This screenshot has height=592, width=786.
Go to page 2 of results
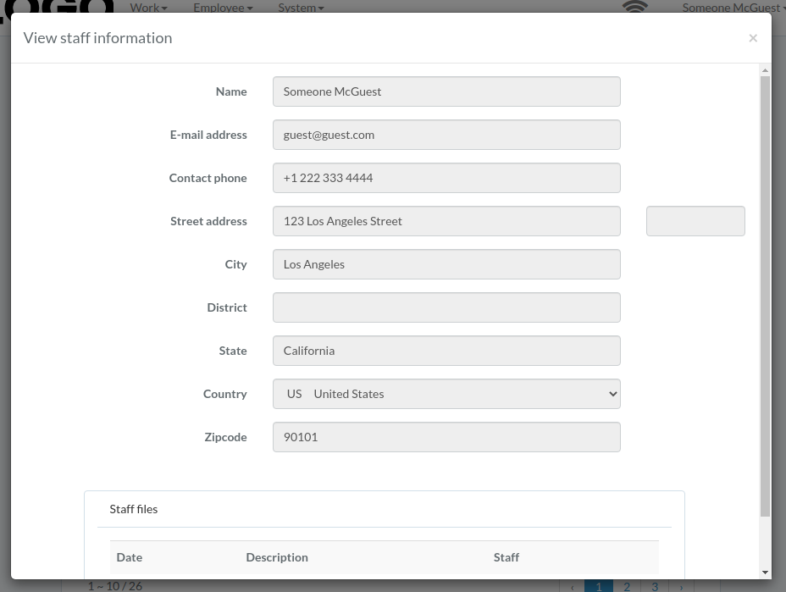(x=627, y=586)
